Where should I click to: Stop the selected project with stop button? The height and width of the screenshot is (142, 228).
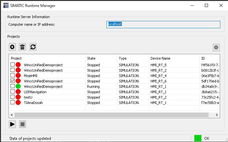point(23,124)
